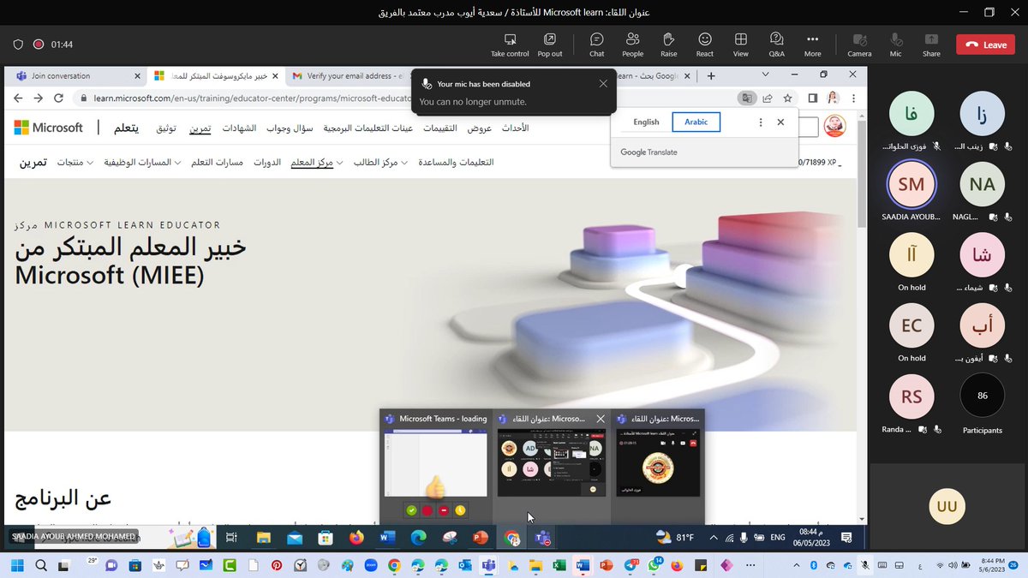
Task: Click the red recording indicator icon
Action: click(39, 45)
